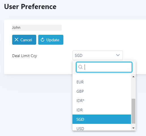Focus the currency search input field

coord(104,67)
